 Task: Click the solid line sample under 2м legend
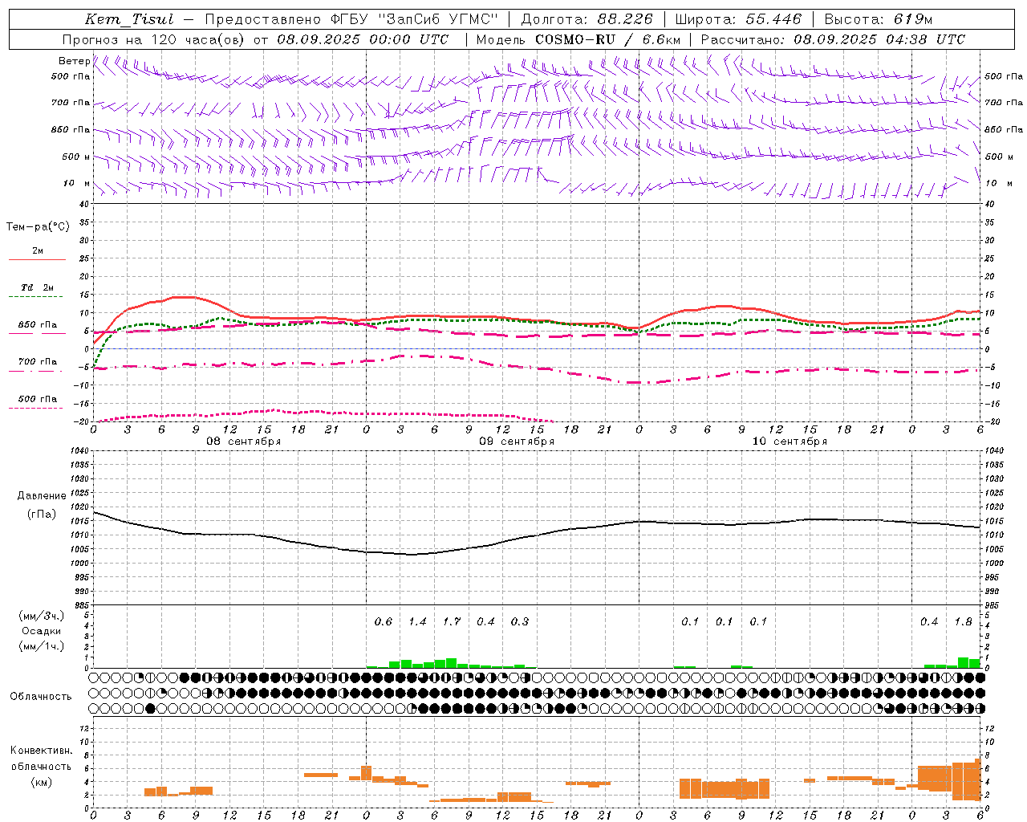tap(37, 260)
